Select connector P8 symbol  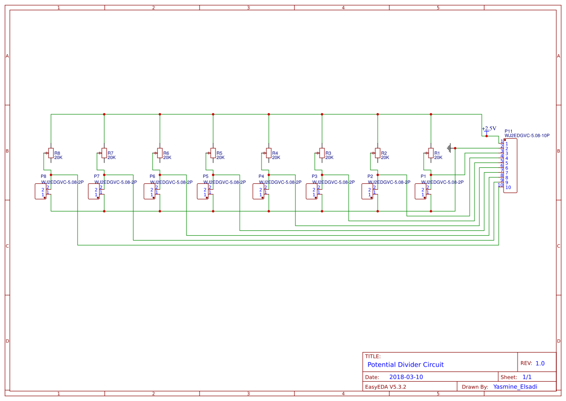pos(42,191)
